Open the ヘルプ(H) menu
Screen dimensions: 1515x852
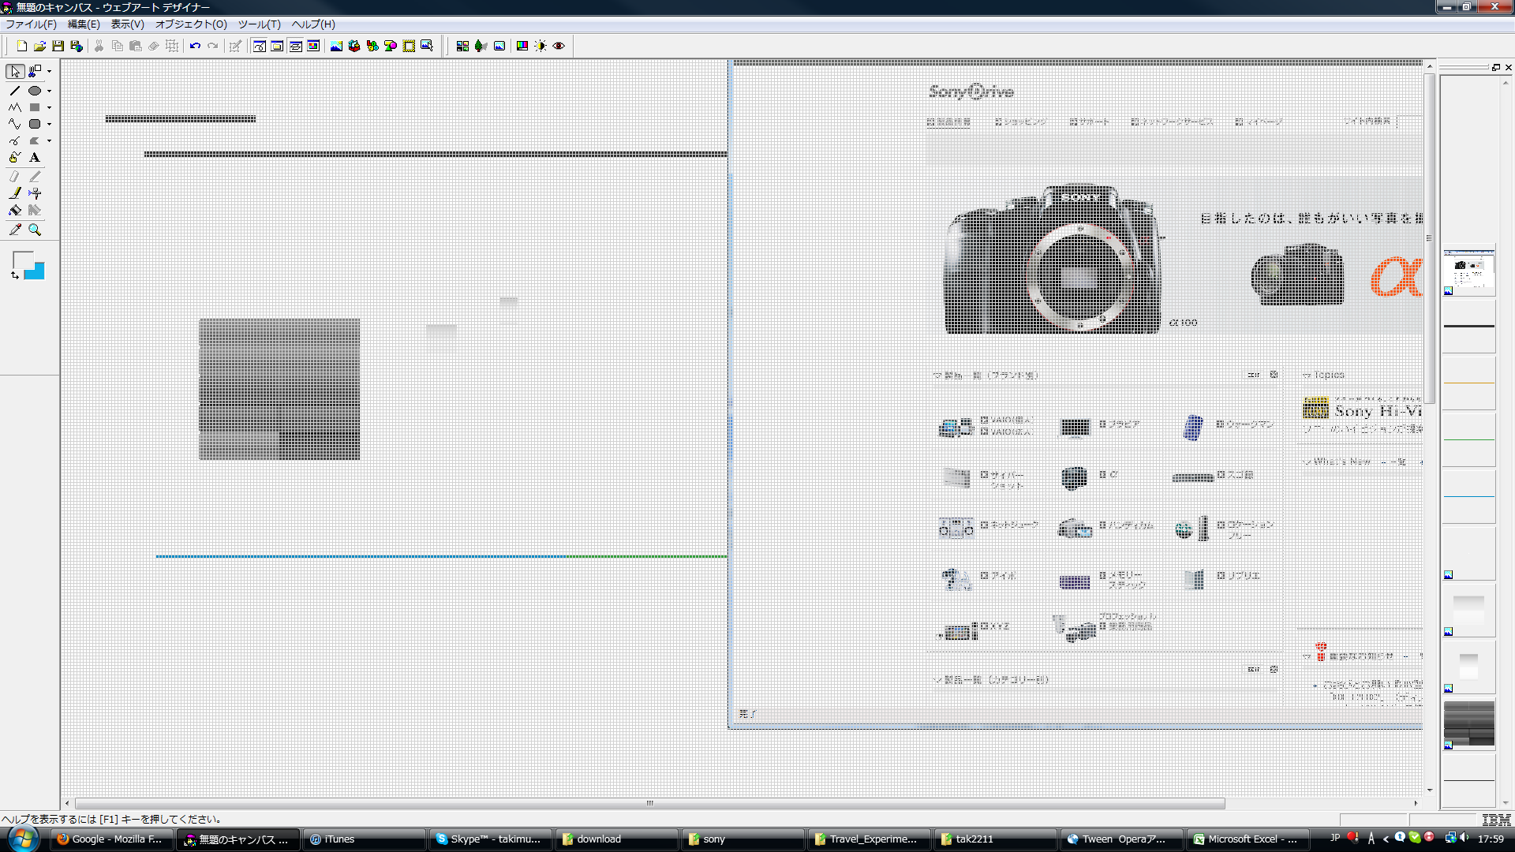(313, 24)
